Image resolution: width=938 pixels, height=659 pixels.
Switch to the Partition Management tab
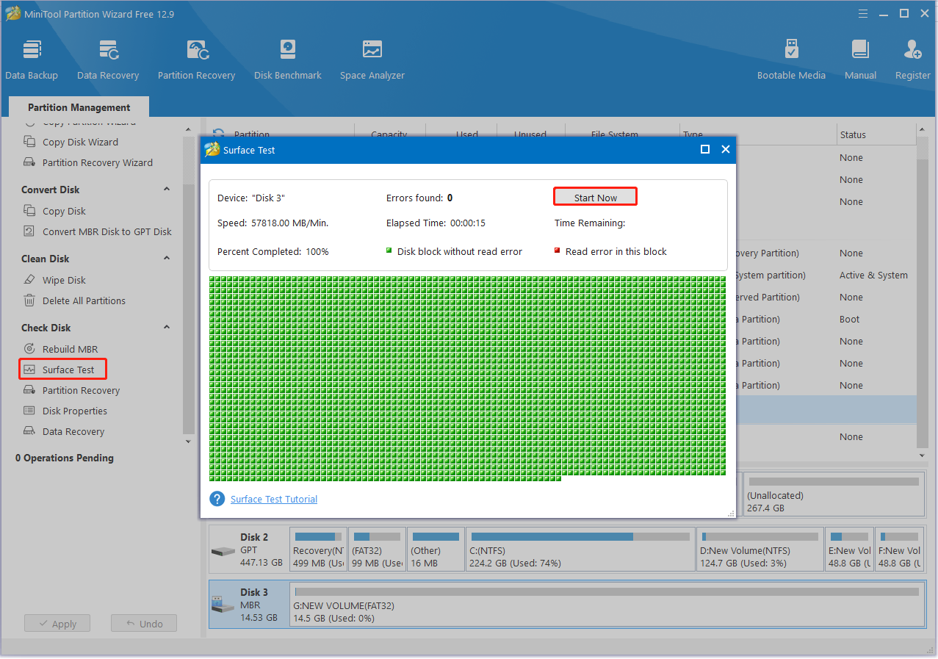79,107
